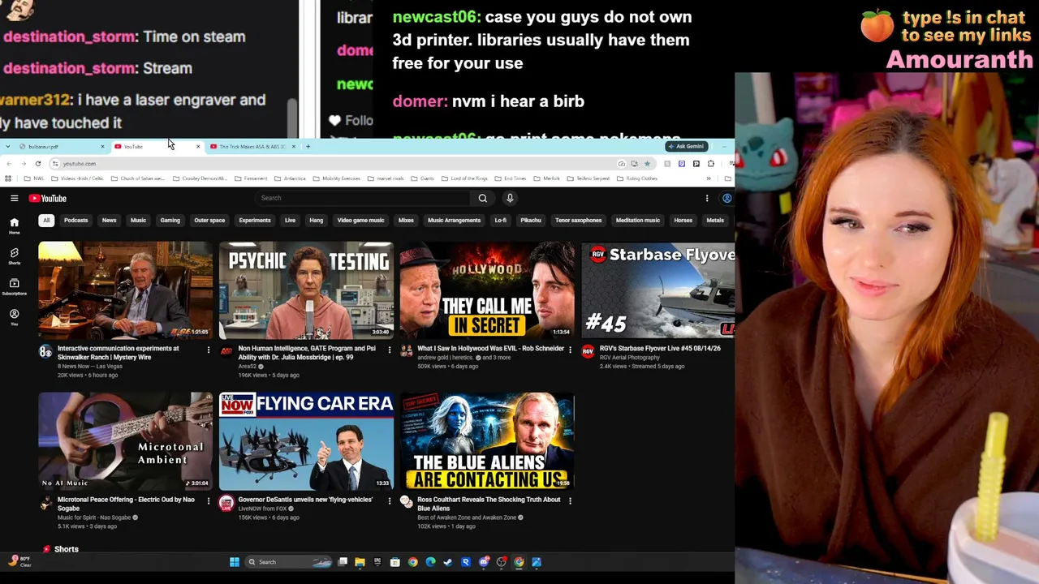Image resolution: width=1039 pixels, height=584 pixels.
Task: Click the Ask Gemini button
Action: click(x=687, y=147)
